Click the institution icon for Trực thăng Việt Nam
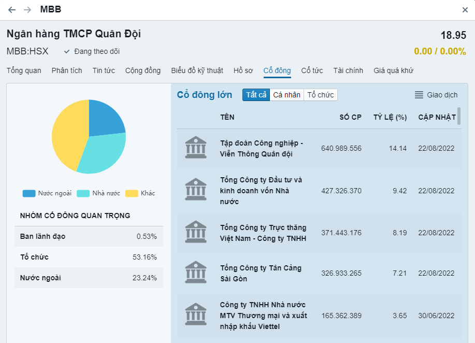This screenshot has height=343, width=475. 195,232
